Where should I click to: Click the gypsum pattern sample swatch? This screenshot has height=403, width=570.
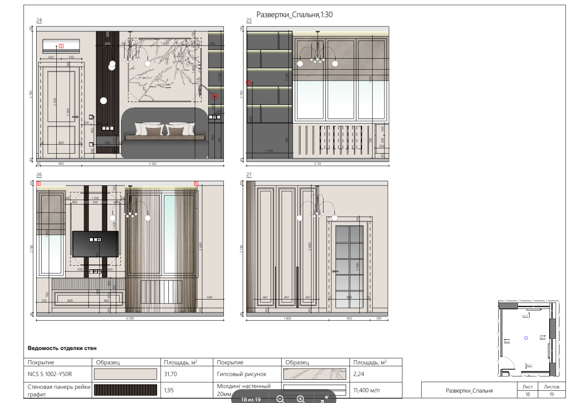tap(314, 374)
